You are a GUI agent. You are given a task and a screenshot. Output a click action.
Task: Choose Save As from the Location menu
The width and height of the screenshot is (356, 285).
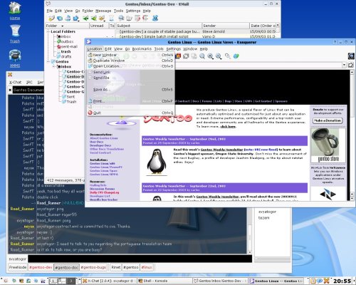(131, 90)
